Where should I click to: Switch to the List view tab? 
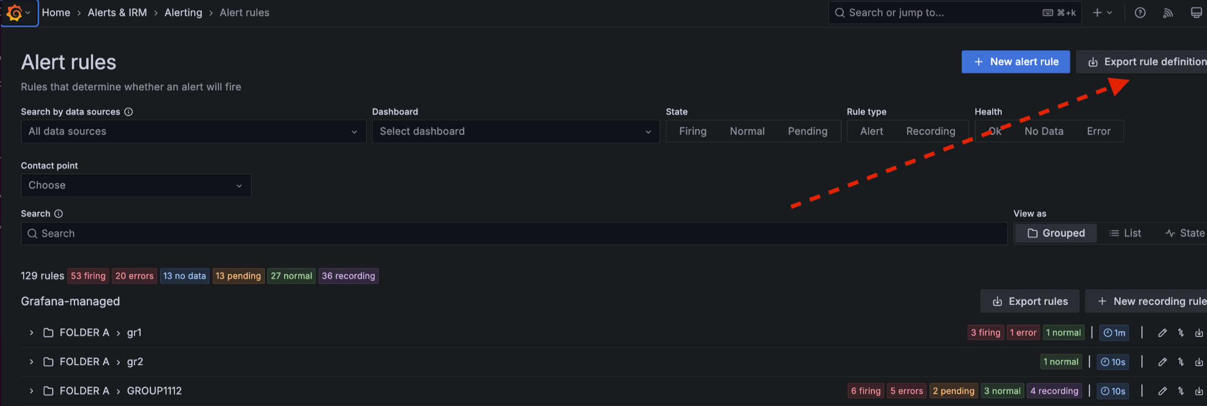[1125, 233]
